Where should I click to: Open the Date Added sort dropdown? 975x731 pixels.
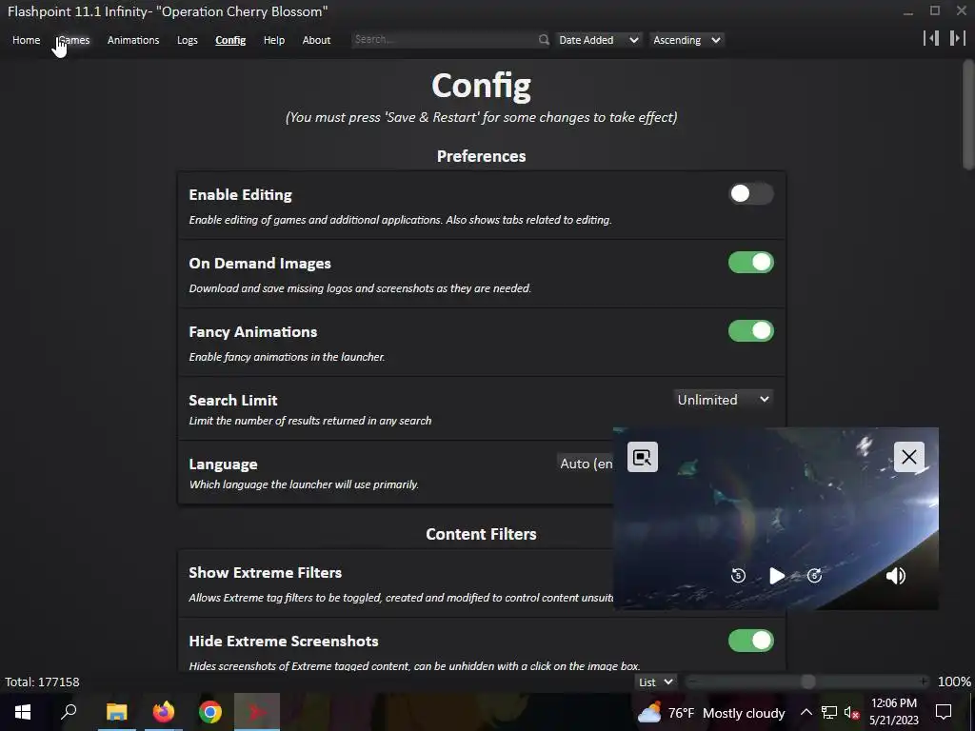point(598,40)
